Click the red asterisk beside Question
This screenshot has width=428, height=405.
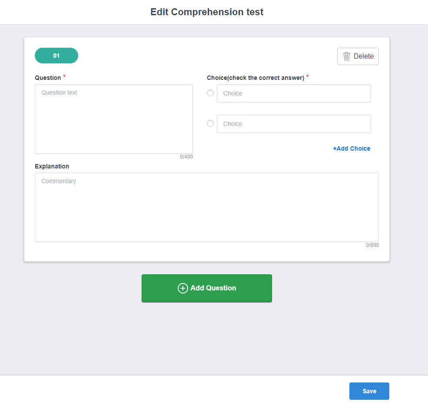pyautogui.click(x=65, y=77)
